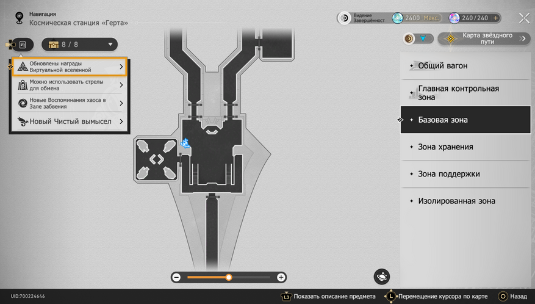Open filter dropdown blue arrow
The image size is (535, 304).
(x=423, y=38)
